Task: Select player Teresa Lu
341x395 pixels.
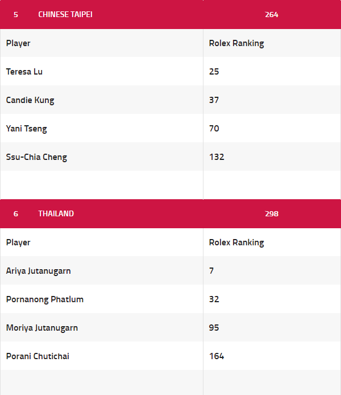Action: click(24, 72)
